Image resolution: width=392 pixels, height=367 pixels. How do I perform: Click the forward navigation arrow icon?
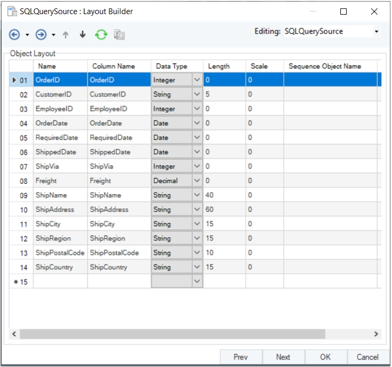(41, 34)
